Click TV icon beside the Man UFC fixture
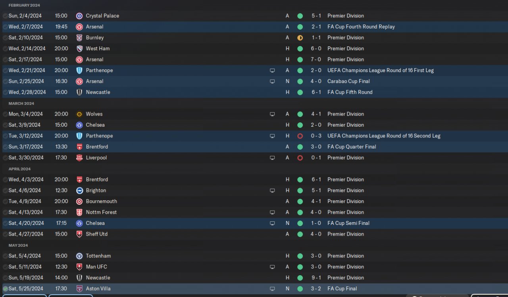The height and width of the screenshot is (297, 508). click(272, 267)
